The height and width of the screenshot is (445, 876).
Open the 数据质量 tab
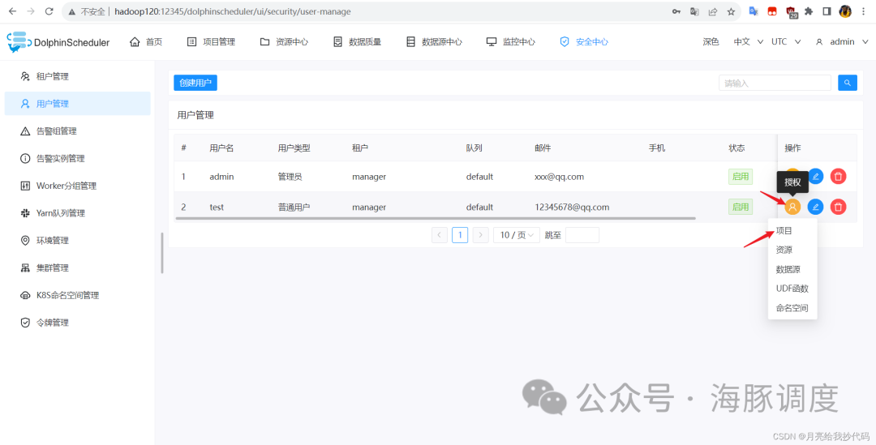357,42
